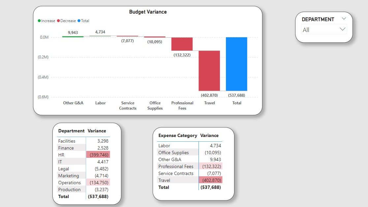Click the Office Supplies axis label
Screen dimensions: 368x207
[x=155, y=106]
